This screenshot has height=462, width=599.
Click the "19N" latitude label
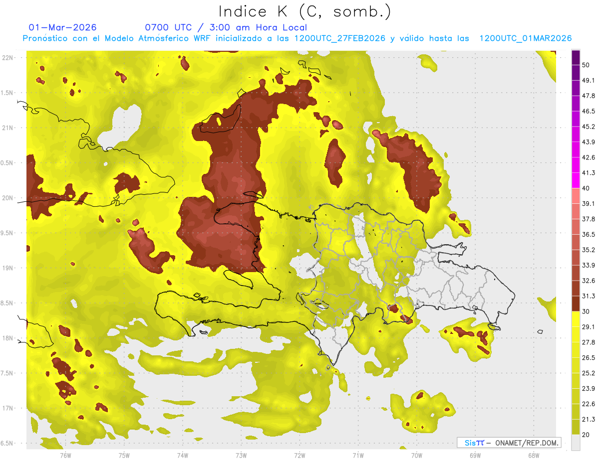pyautogui.click(x=7, y=268)
